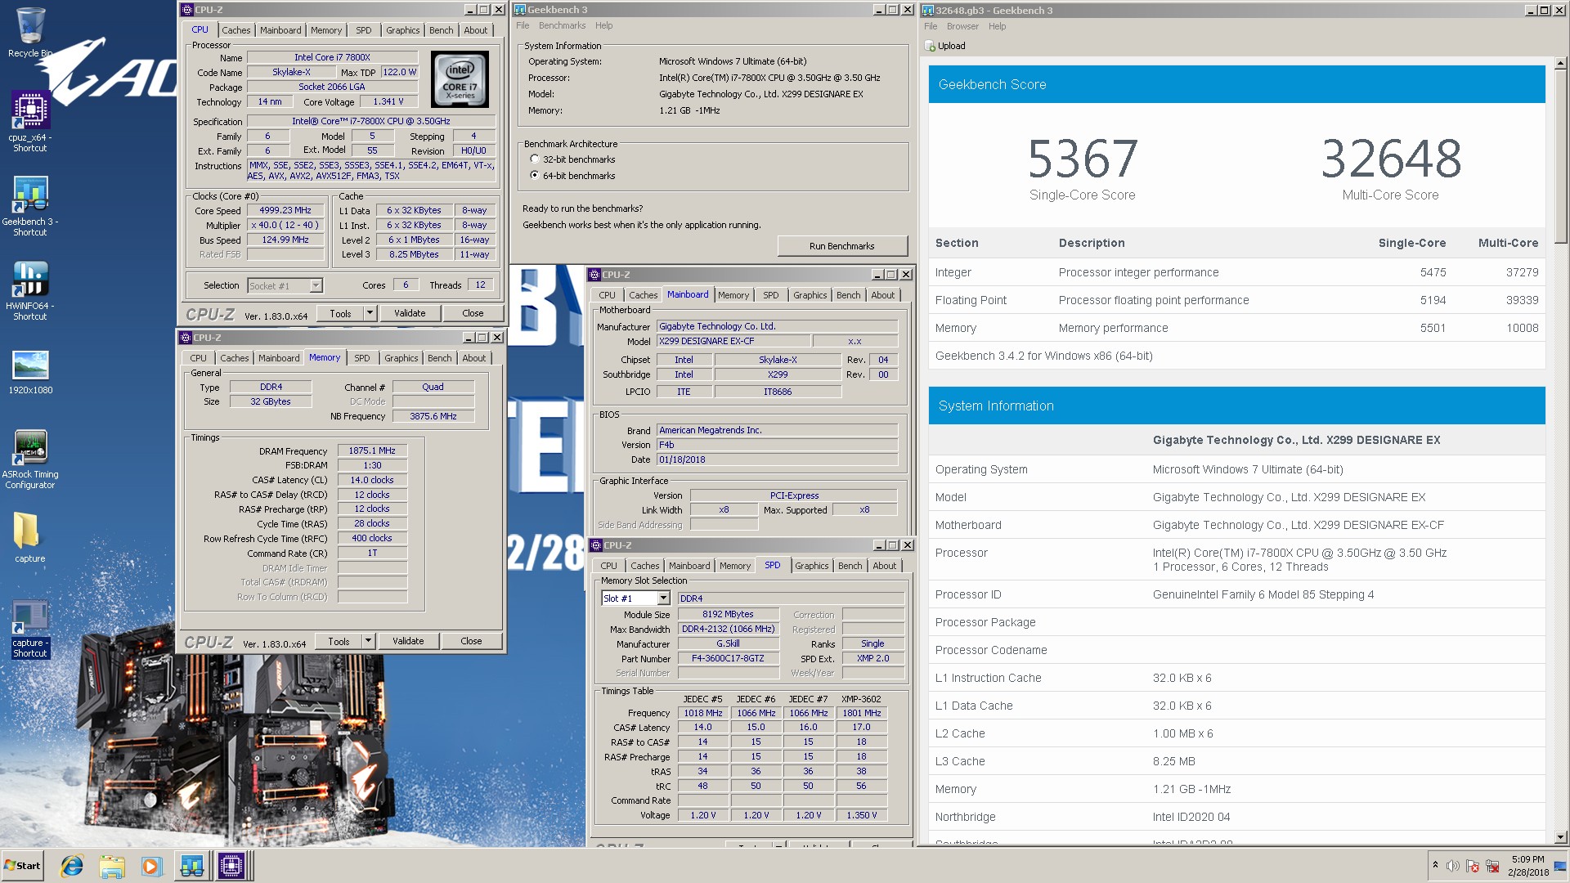Viewport: 1570px width, 883px height.
Task: Click Validate in CPU-Z Memory window
Action: coord(408,642)
